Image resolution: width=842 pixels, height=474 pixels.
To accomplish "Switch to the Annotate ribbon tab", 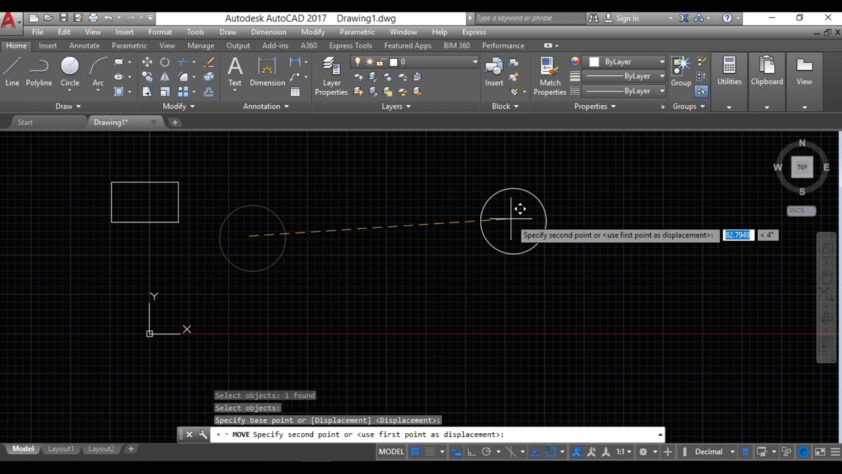I will [x=84, y=45].
